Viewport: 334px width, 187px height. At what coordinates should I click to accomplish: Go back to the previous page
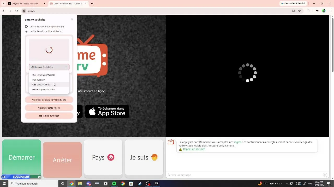(x=4, y=11)
